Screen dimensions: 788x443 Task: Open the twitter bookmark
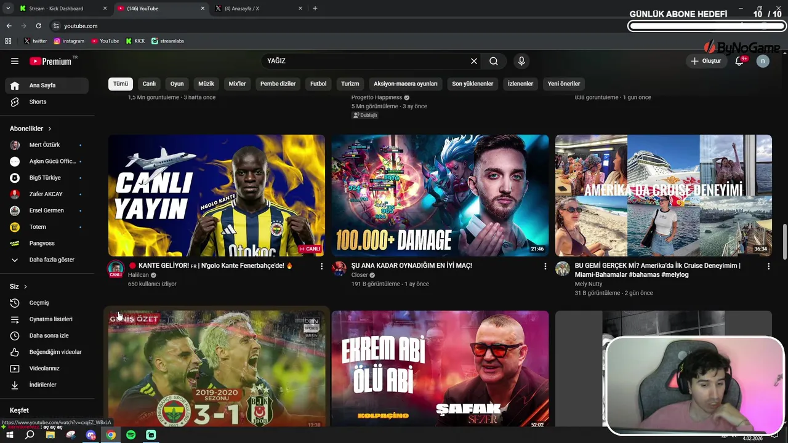[x=36, y=41]
